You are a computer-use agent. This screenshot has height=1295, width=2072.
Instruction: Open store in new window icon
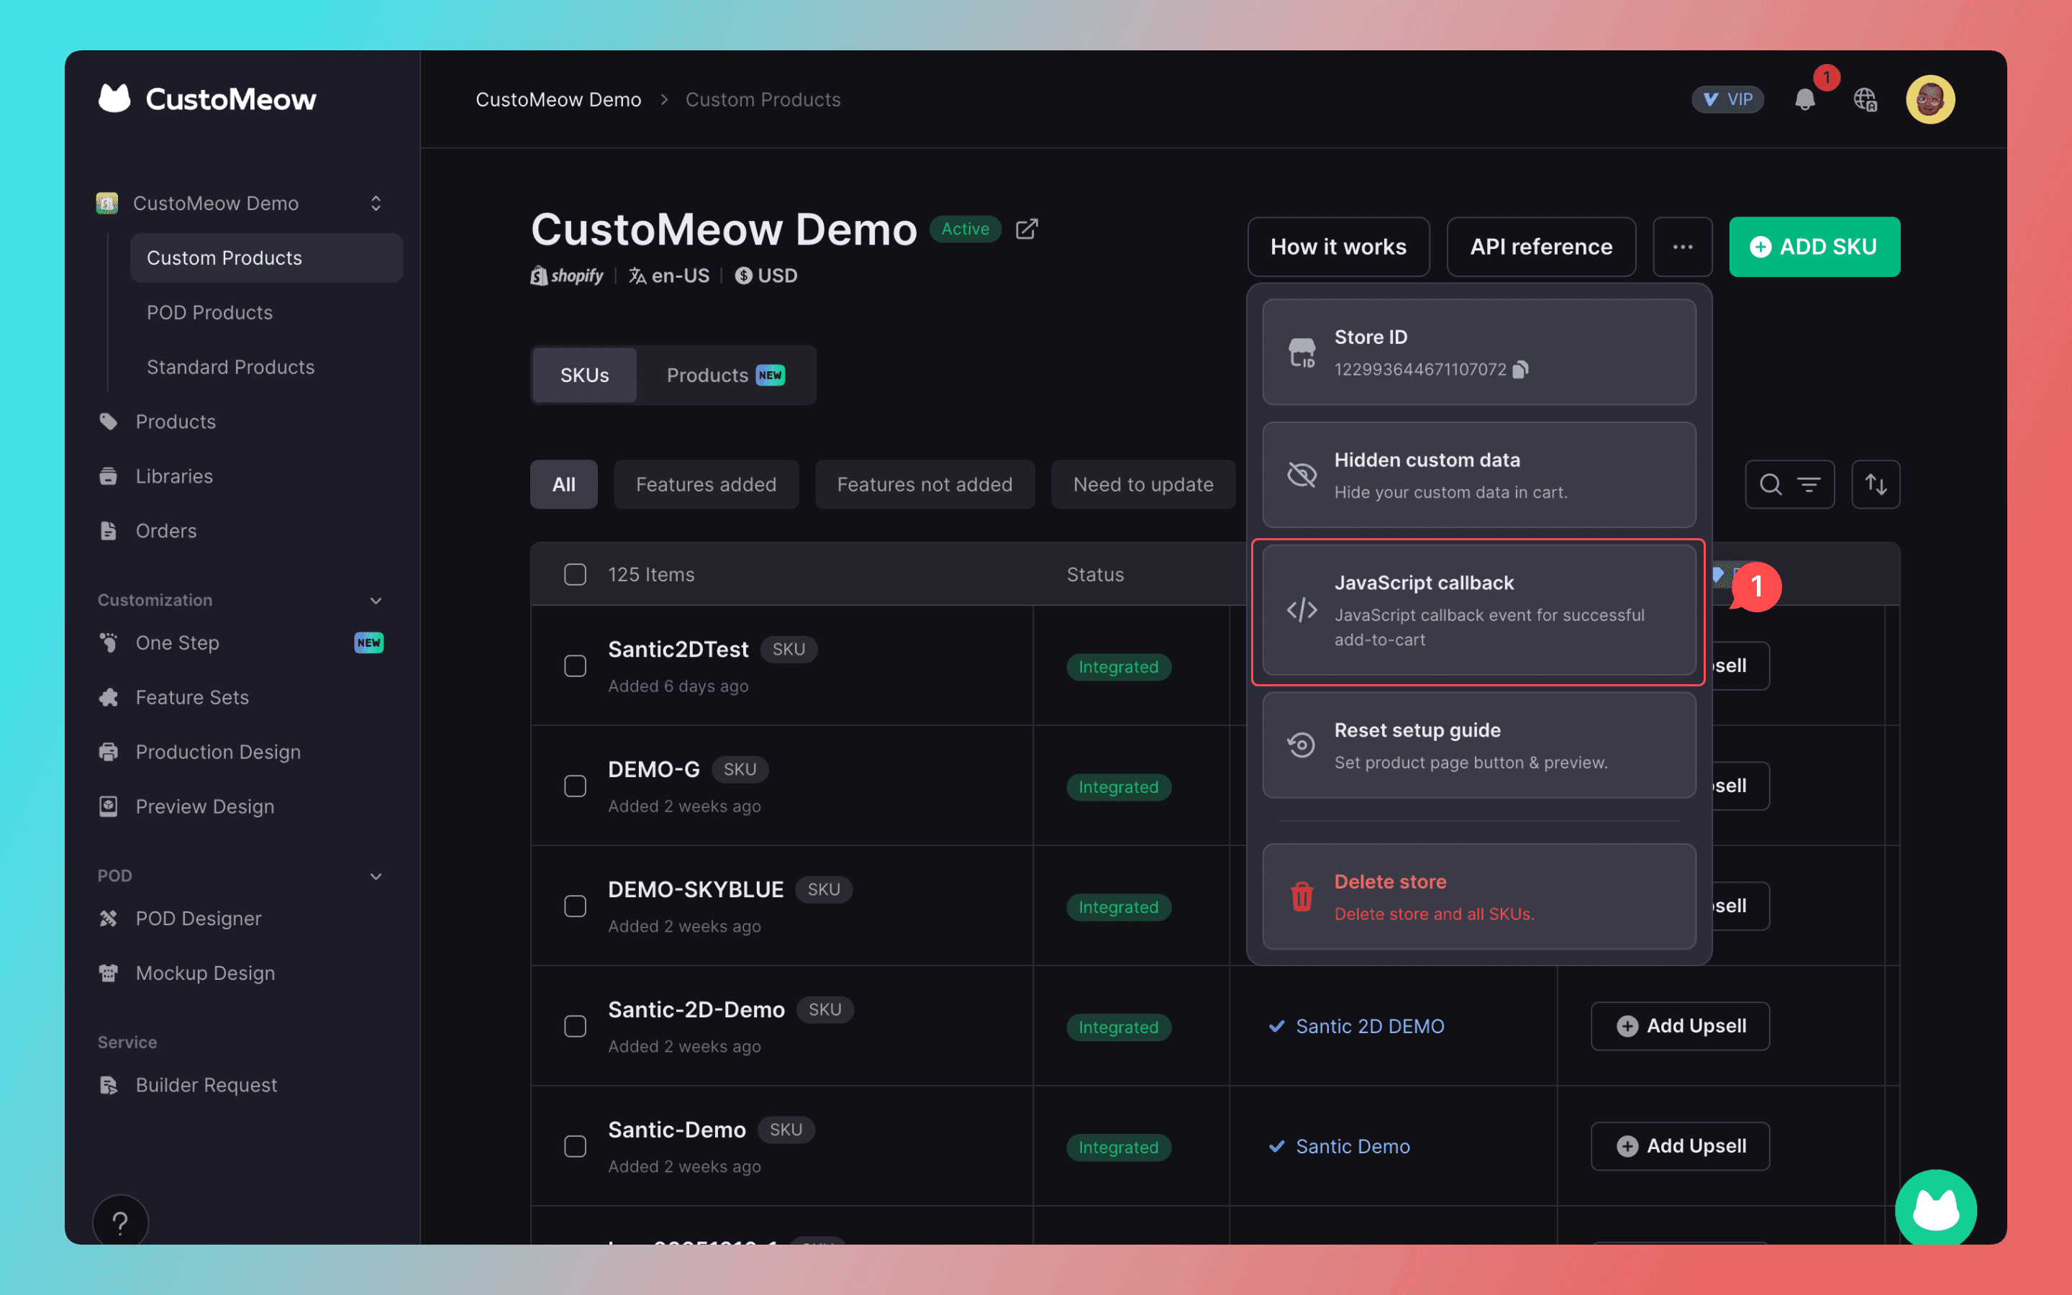[1027, 229]
